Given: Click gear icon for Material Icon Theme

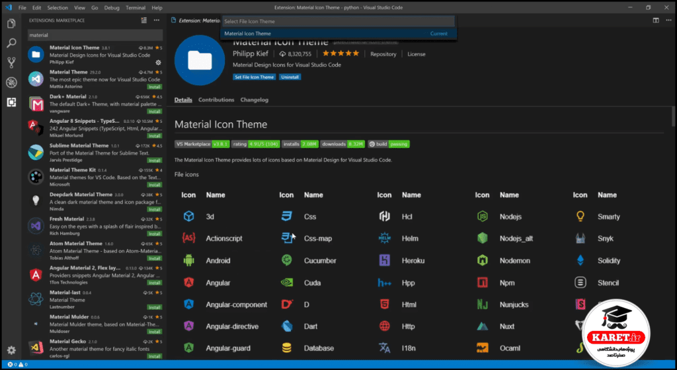Looking at the screenshot, I should coord(159,63).
